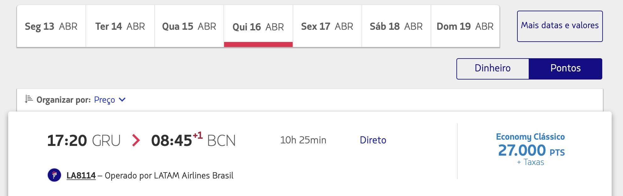This screenshot has width=623, height=196.
Task: Click the + Taxas text under the fare
Action: click(531, 162)
